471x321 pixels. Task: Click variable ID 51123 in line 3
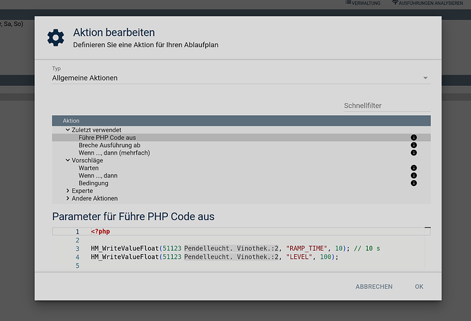pyautogui.click(x=172, y=248)
